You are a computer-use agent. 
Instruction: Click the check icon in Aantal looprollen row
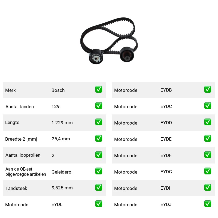[99, 155]
